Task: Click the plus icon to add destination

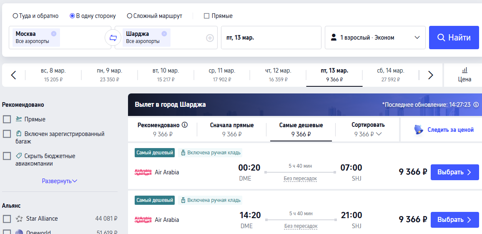Action: 210,38
